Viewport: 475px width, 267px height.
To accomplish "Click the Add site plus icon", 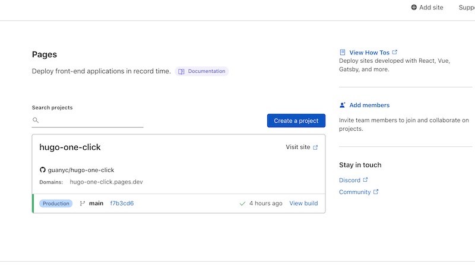I will pyautogui.click(x=414, y=7).
